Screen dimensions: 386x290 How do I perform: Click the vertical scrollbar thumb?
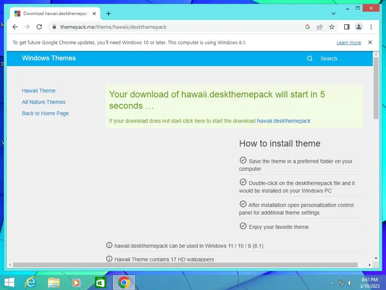376,88
